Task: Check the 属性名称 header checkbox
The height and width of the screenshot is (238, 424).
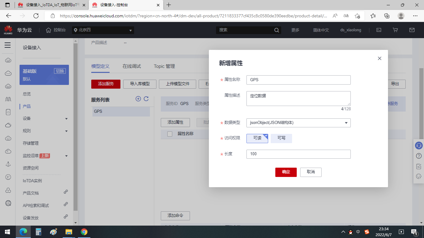Action: point(170,134)
